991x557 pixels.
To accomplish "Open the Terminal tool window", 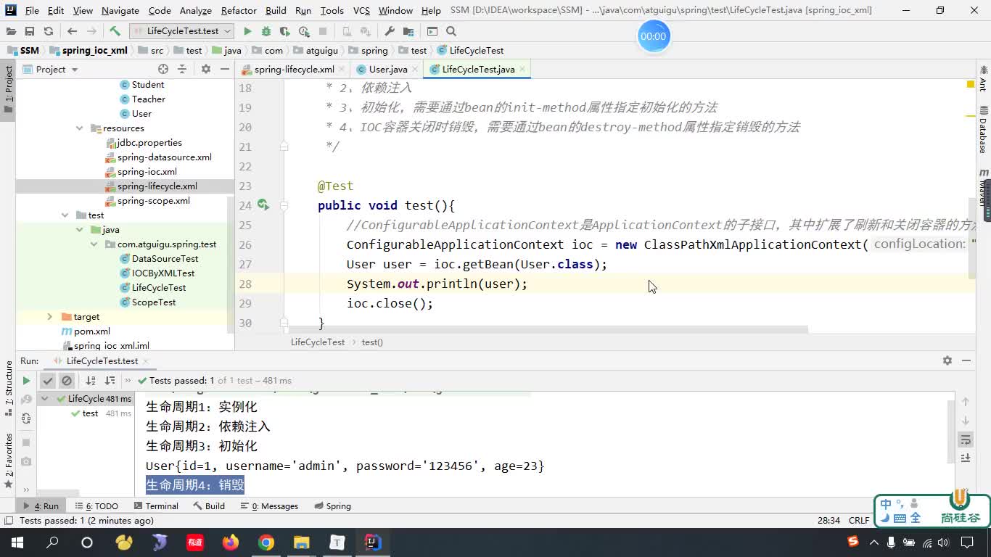I will (156, 506).
